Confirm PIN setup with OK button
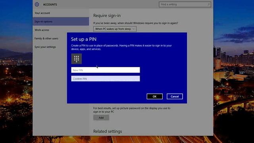The image size is (254, 143). (154, 97)
